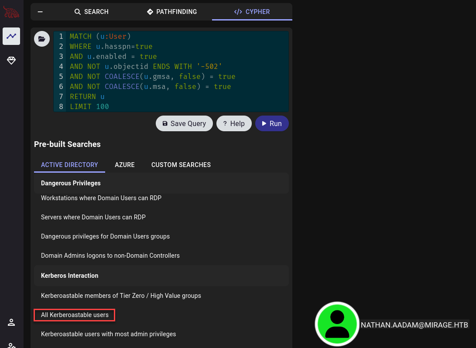Open the CUSTOM SEARCHES tab
Image resolution: width=476 pixels, height=348 pixels.
pyautogui.click(x=181, y=165)
